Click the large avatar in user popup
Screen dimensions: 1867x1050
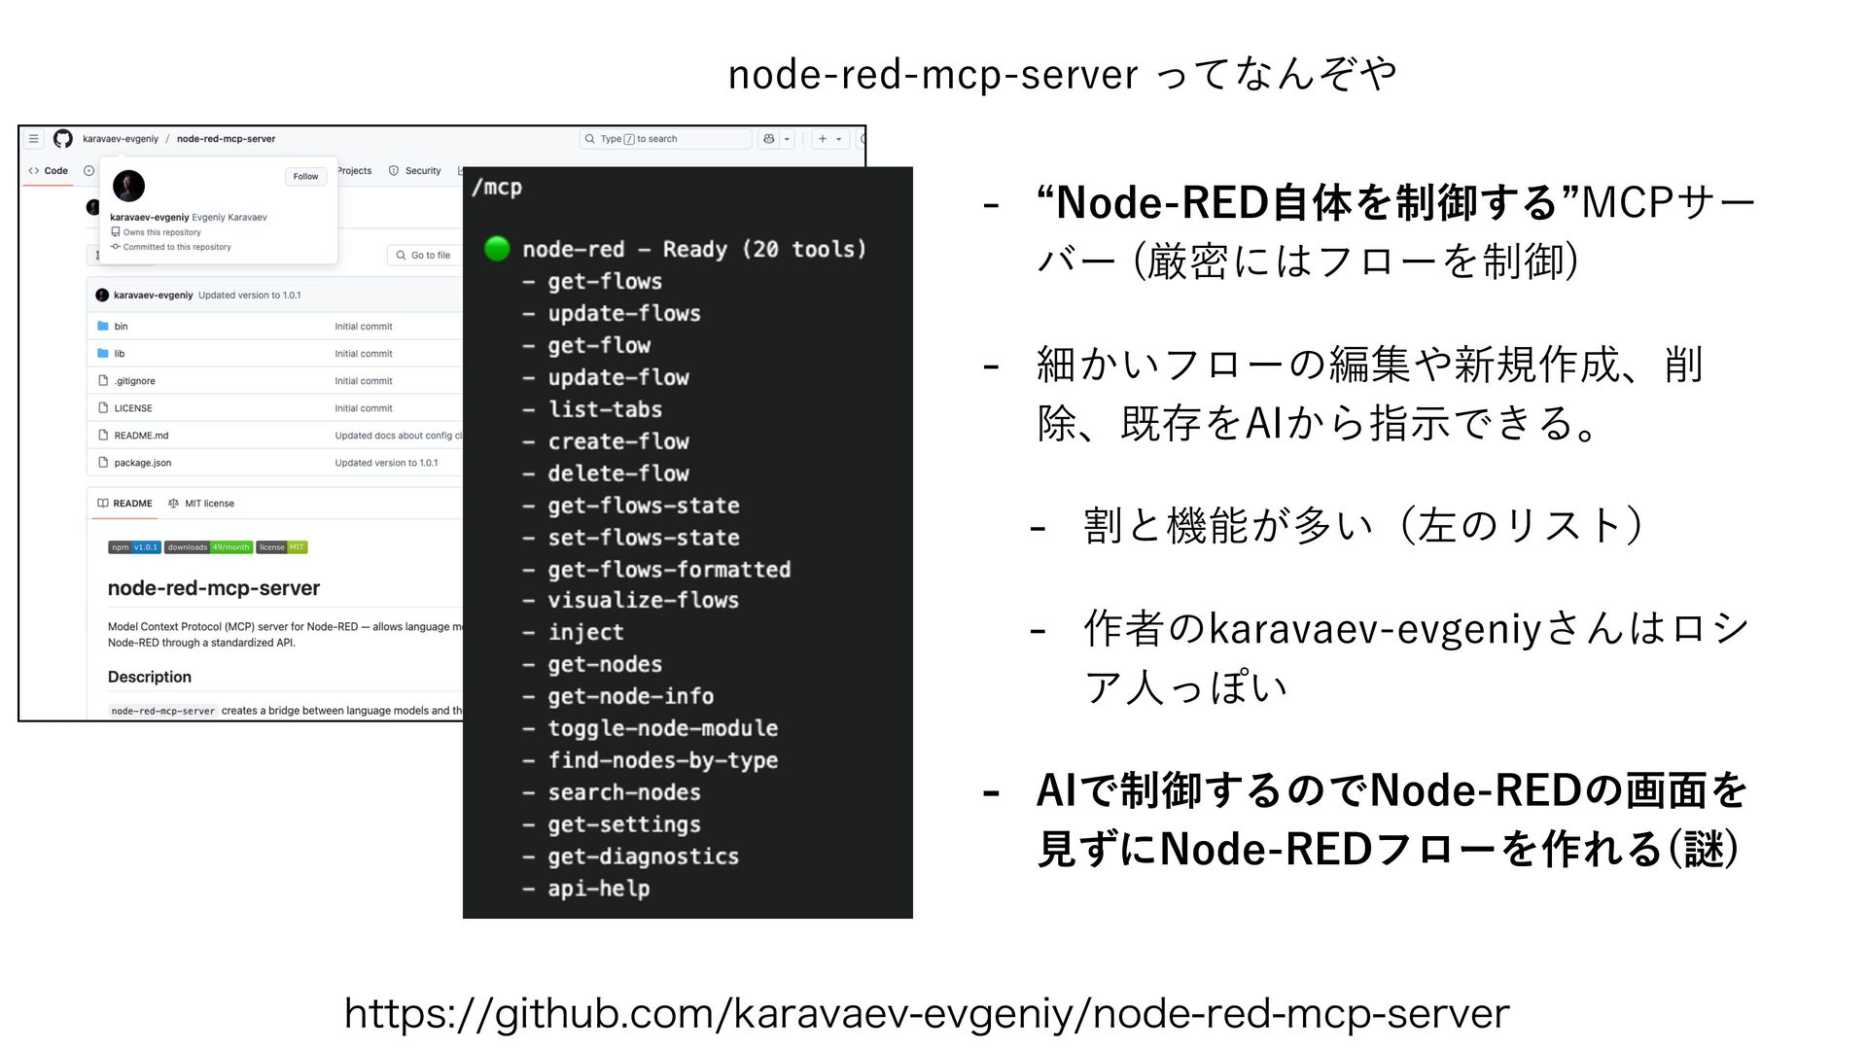(x=128, y=186)
